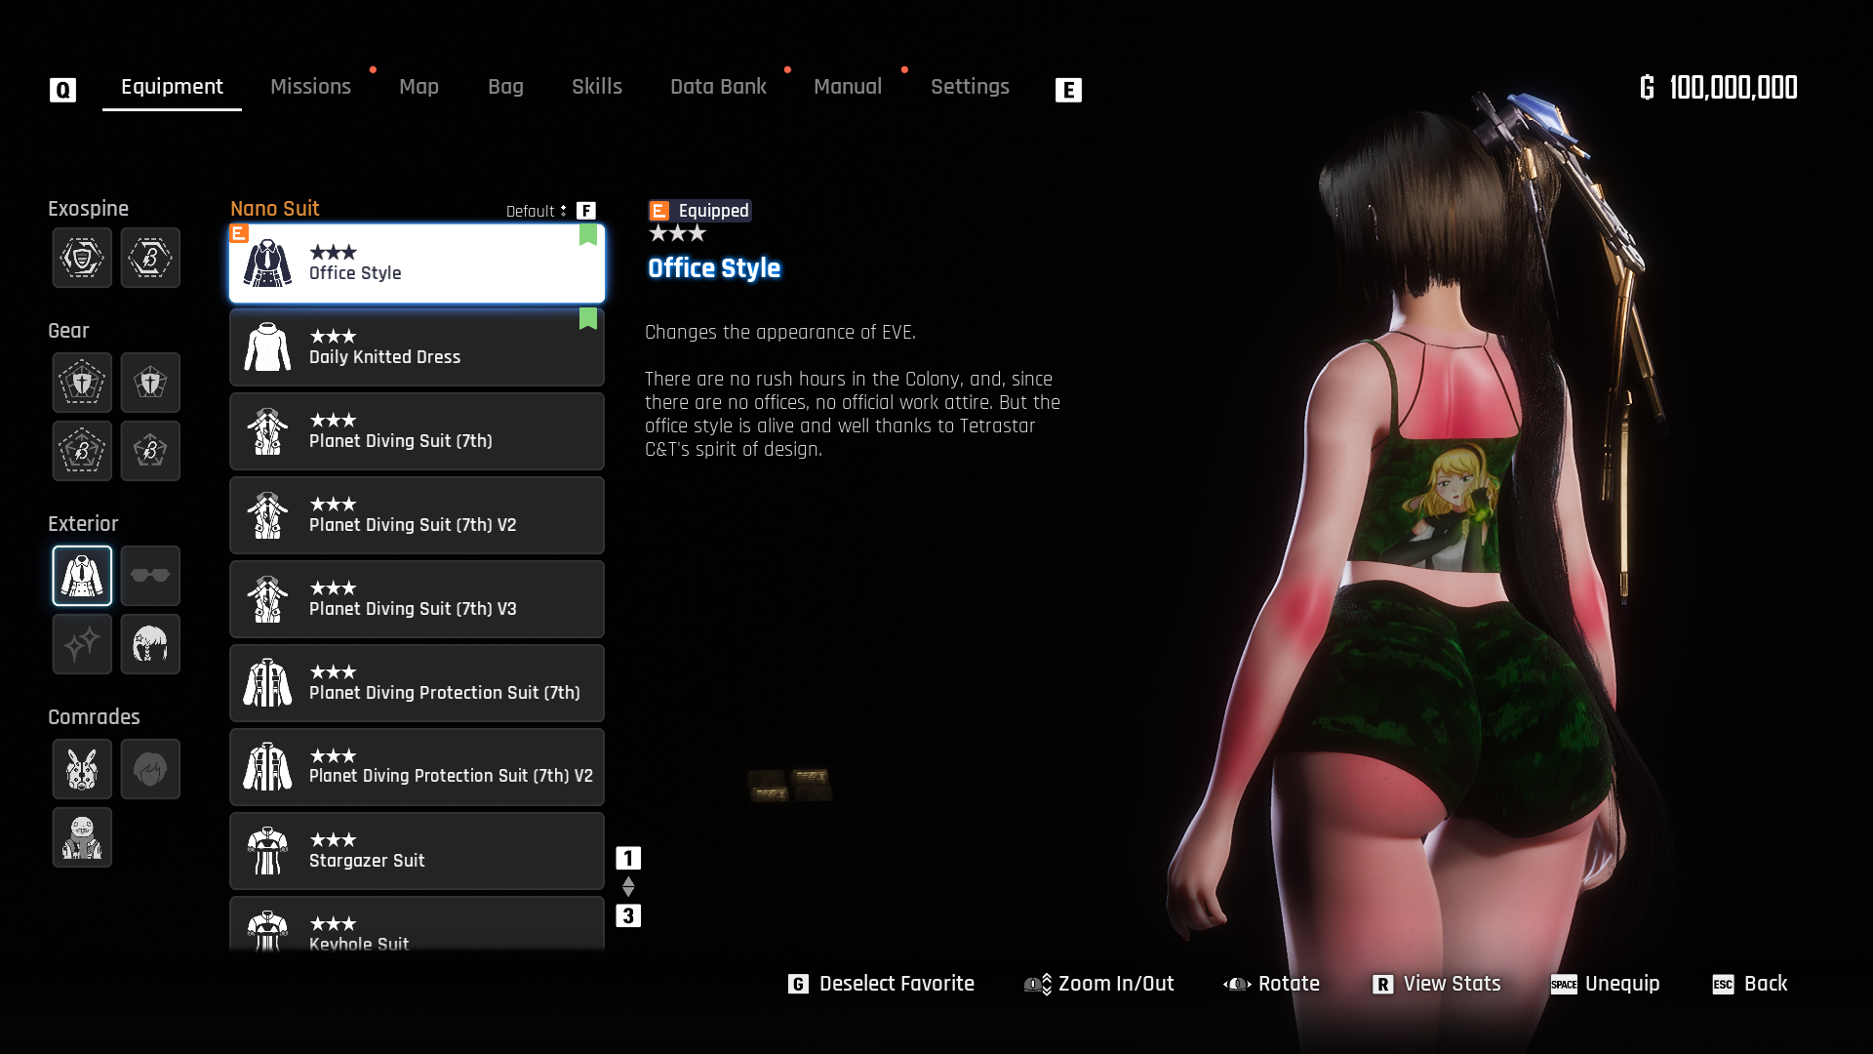The width and height of the screenshot is (1873, 1054).
Task: Click View Stats button
Action: tap(1436, 984)
